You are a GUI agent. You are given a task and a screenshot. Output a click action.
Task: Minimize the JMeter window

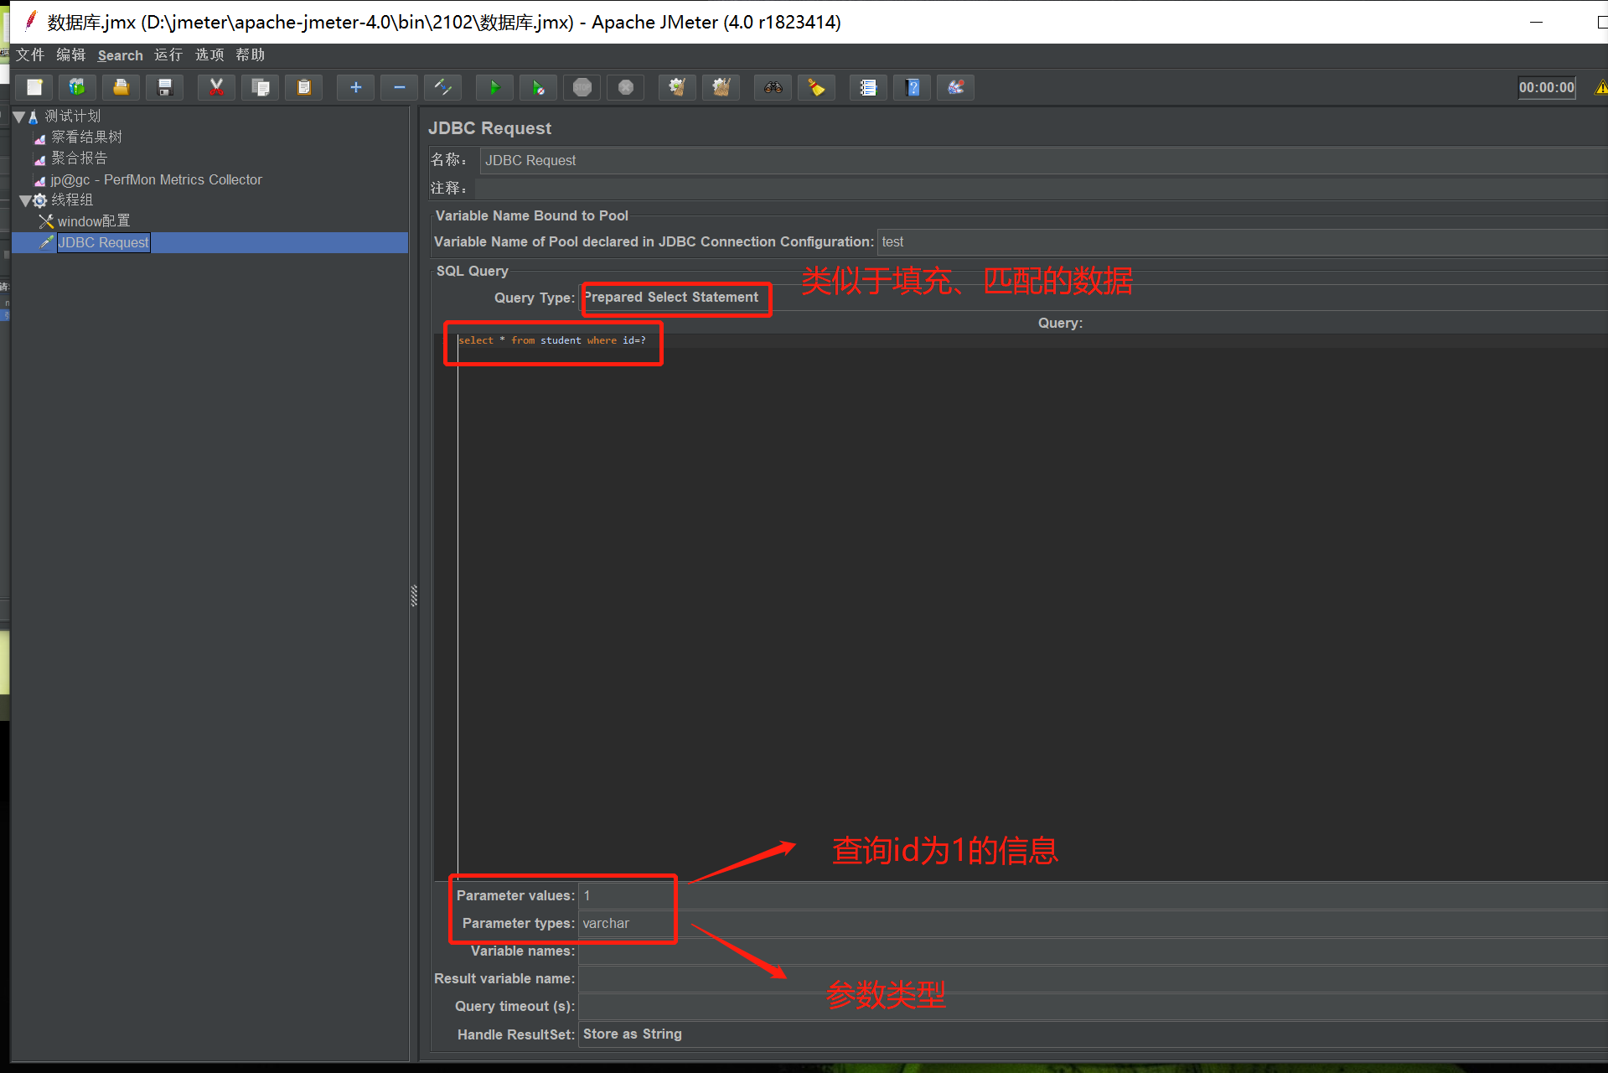tap(1536, 22)
